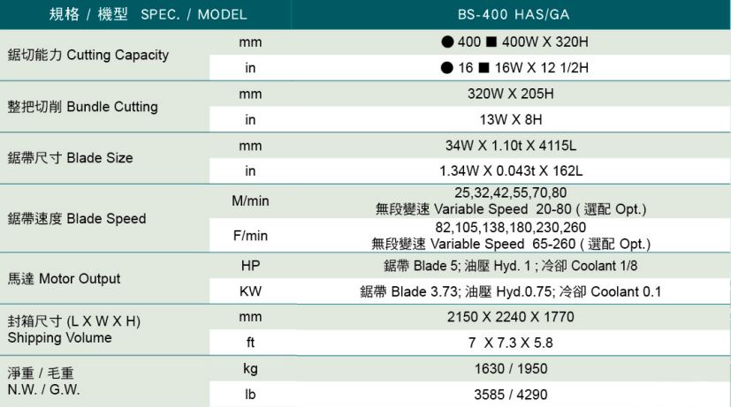
Task: Click the weight value '1630 / 1950'
Action: [x=511, y=368]
